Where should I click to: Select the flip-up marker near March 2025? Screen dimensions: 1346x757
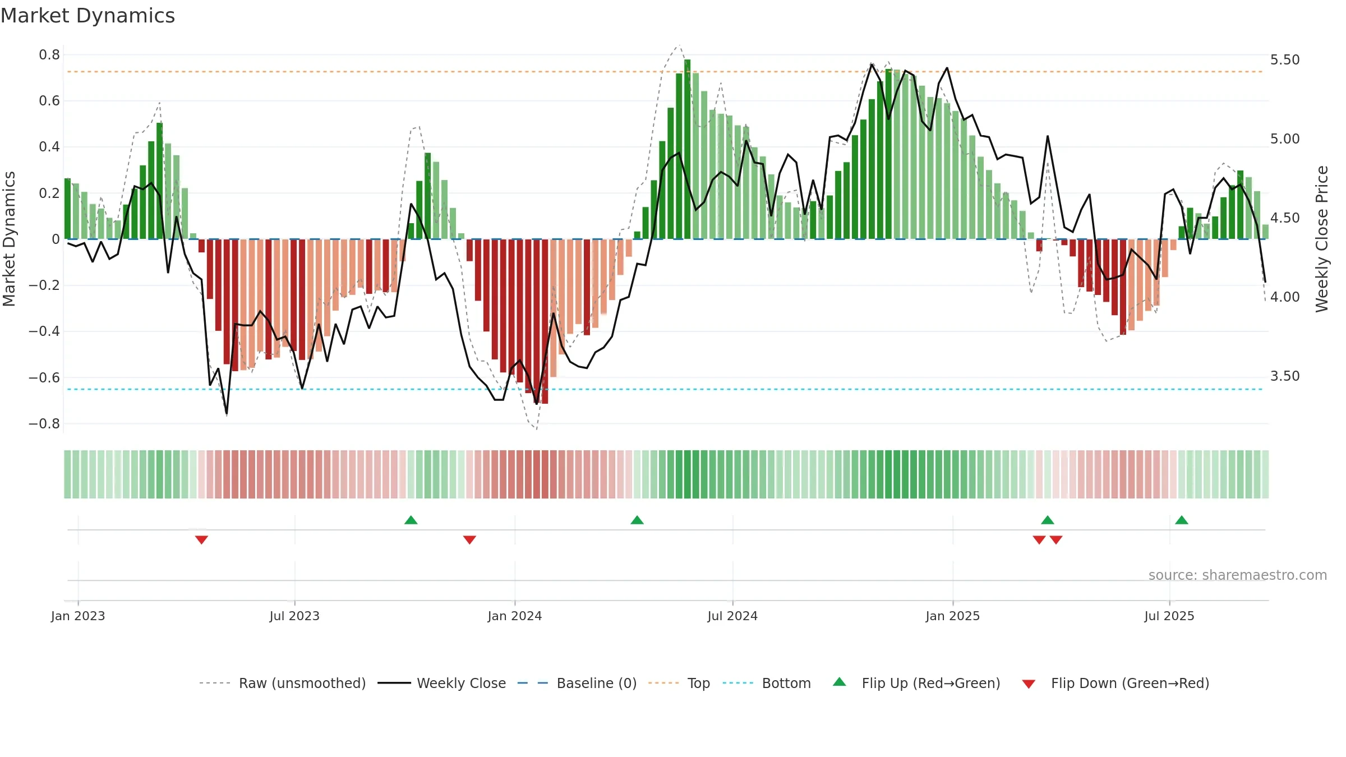pos(1048,520)
